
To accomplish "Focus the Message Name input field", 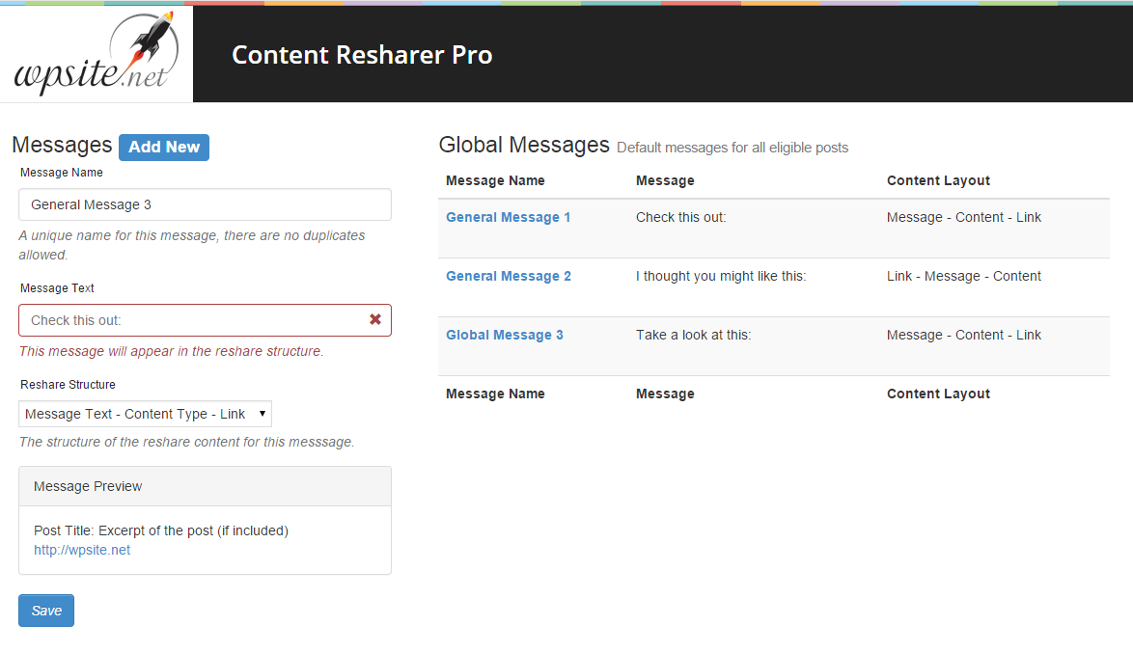I will (x=206, y=205).
